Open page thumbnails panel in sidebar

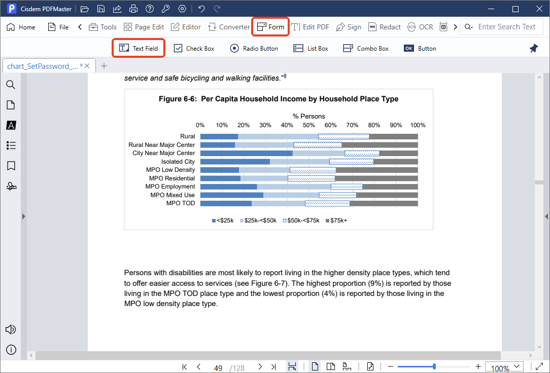coord(11,105)
